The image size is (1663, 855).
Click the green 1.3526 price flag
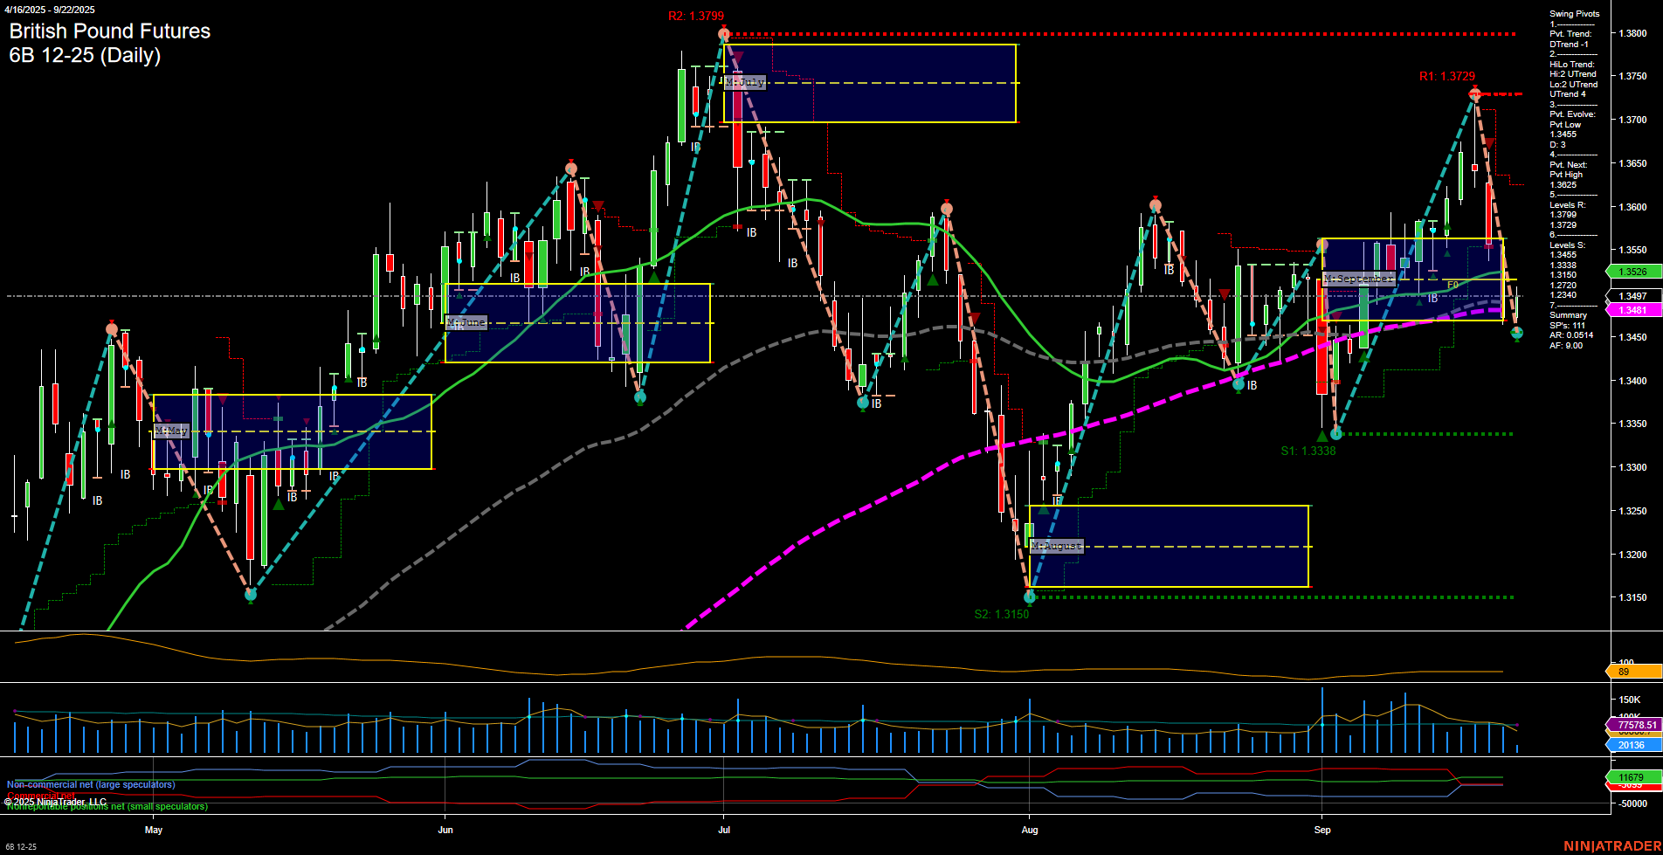1632,272
